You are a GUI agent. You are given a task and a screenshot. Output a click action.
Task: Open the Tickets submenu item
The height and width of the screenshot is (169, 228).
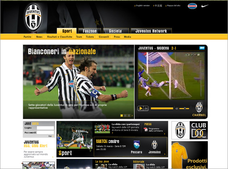(x=90, y=37)
